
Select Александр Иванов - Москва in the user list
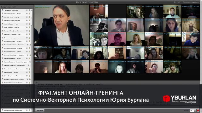(x=16, y=13)
